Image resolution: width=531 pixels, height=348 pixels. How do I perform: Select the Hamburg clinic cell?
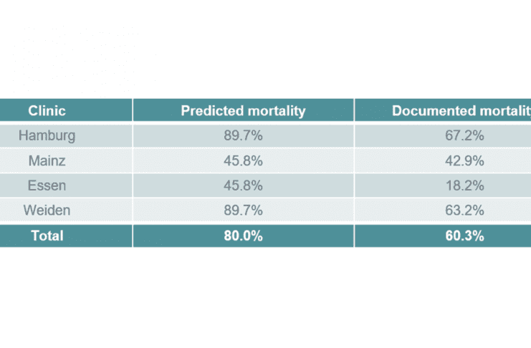(47, 135)
